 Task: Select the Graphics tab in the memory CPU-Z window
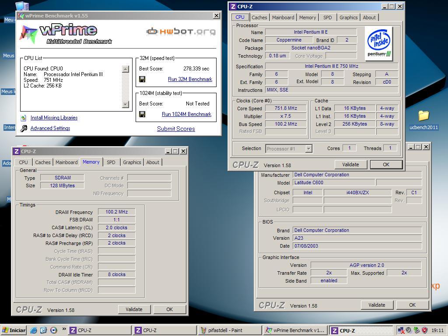coord(132,162)
